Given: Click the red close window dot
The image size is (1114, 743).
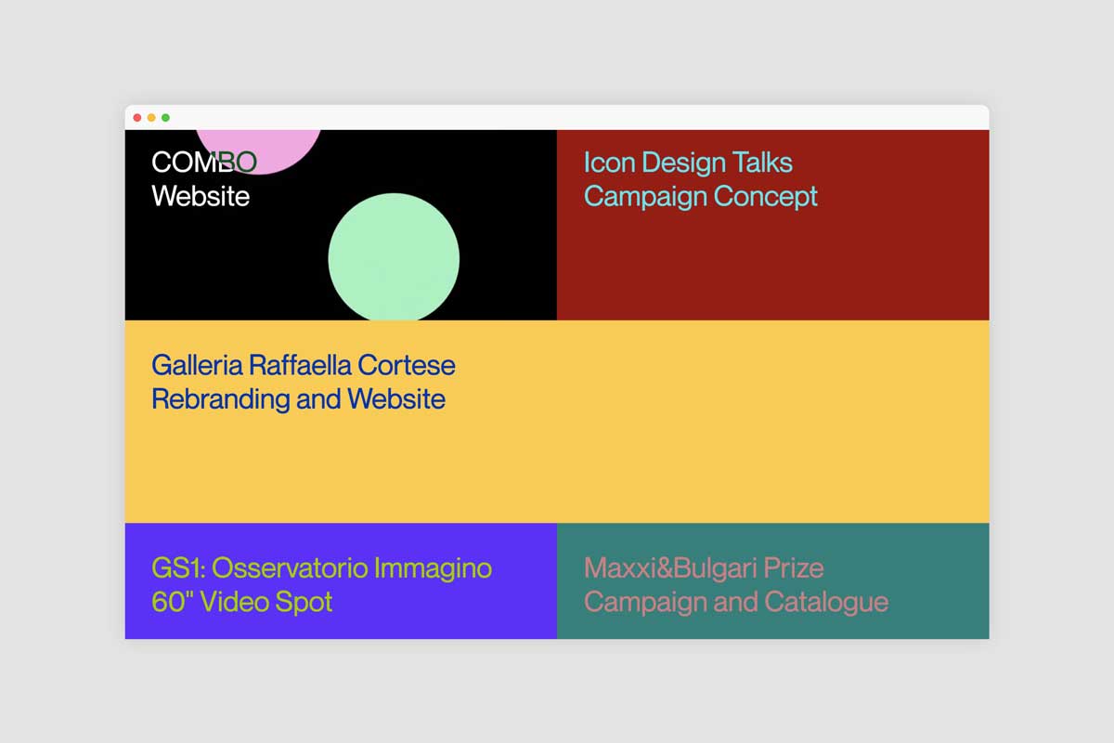Looking at the screenshot, I should click(x=137, y=118).
